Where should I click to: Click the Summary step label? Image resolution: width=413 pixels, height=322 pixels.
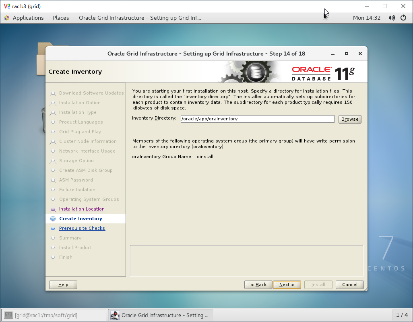pyautogui.click(x=70, y=238)
